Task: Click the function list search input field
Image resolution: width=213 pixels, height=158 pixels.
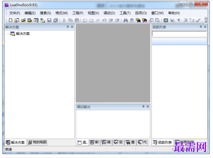Action: coord(179,34)
